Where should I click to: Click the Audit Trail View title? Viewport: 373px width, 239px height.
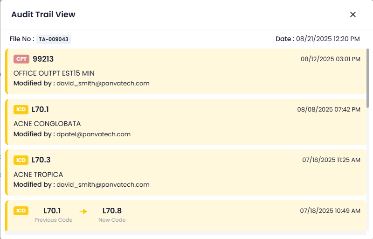point(43,14)
